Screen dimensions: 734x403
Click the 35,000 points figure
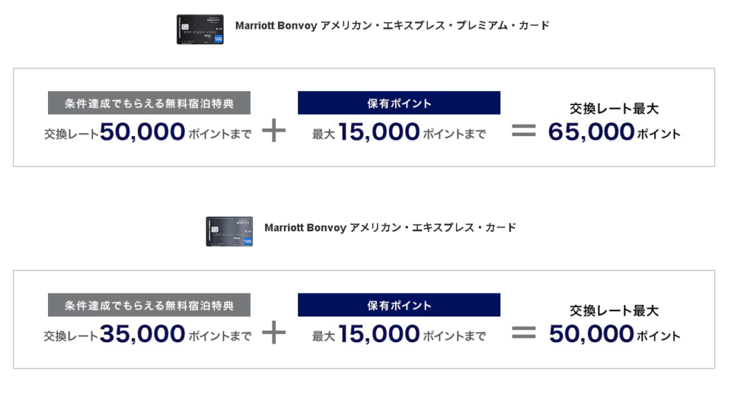[x=143, y=334]
